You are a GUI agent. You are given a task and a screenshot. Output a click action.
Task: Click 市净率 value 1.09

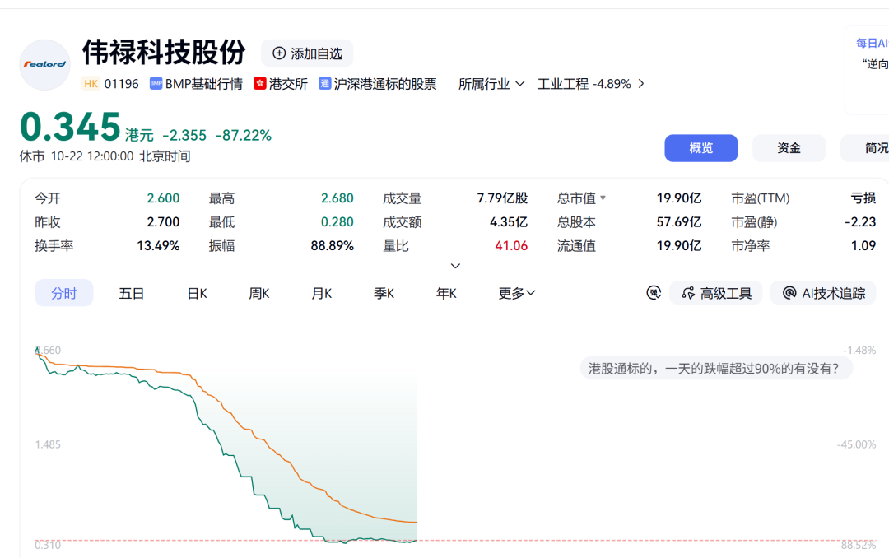point(863,245)
